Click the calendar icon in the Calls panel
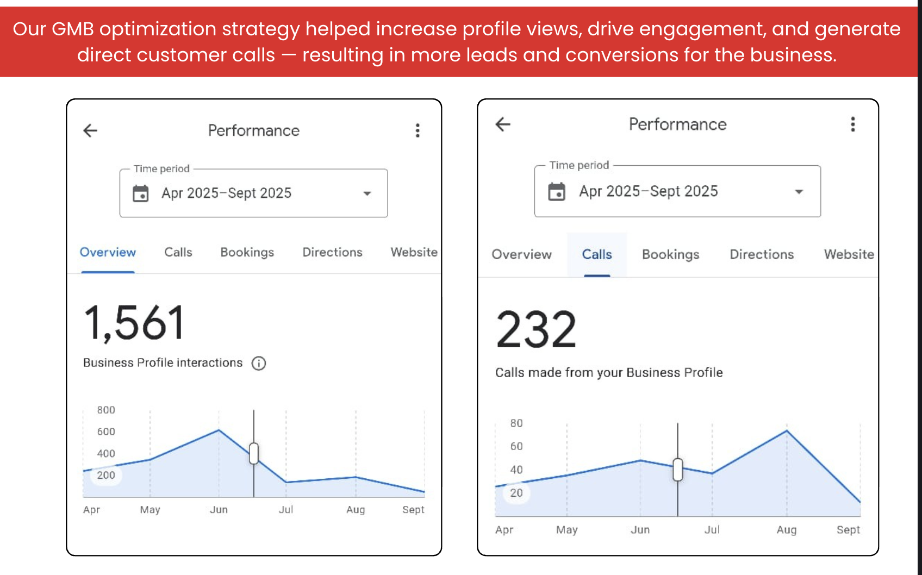The height and width of the screenshot is (575, 922). pyautogui.click(x=557, y=192)
